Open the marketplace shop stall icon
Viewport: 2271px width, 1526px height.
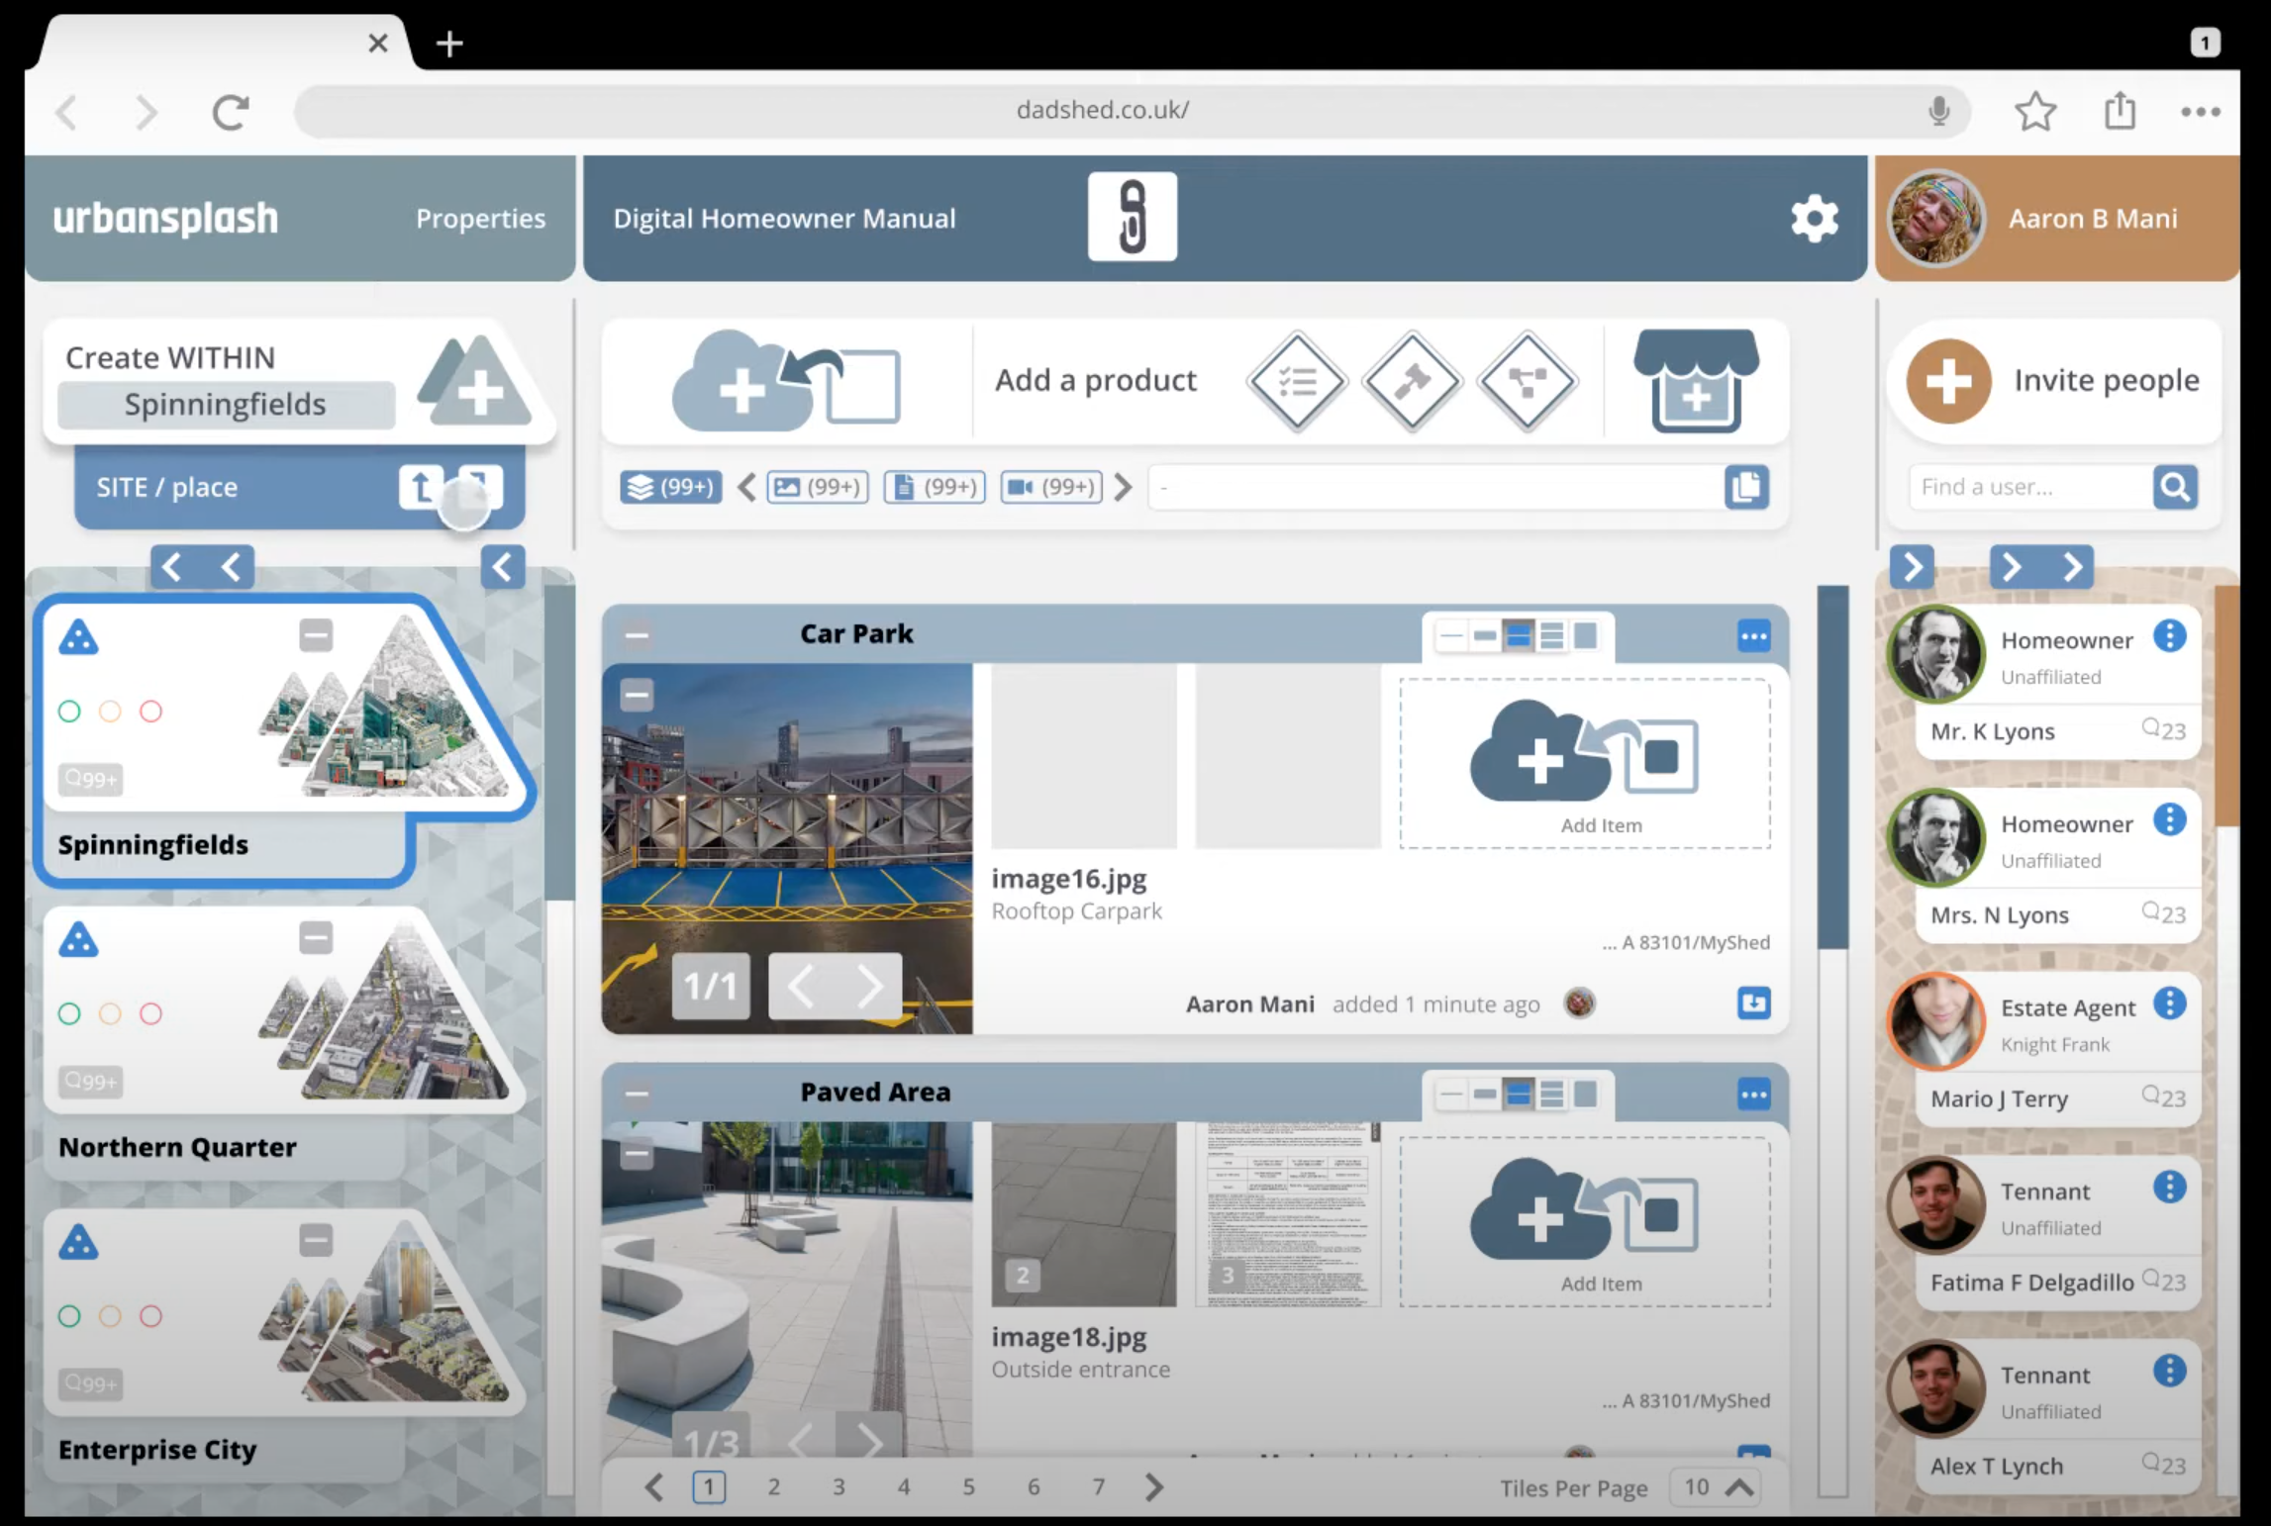pos(1695,381)
